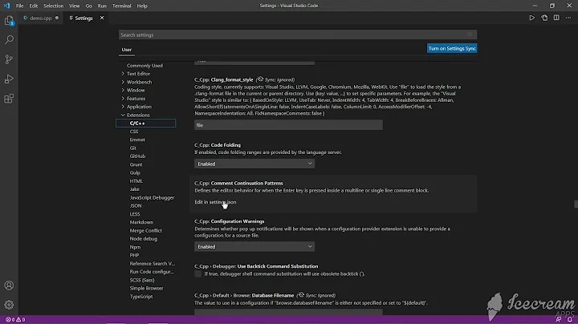
Task: Click the Split Editor Right icon
Action: [x=556, y=18]
